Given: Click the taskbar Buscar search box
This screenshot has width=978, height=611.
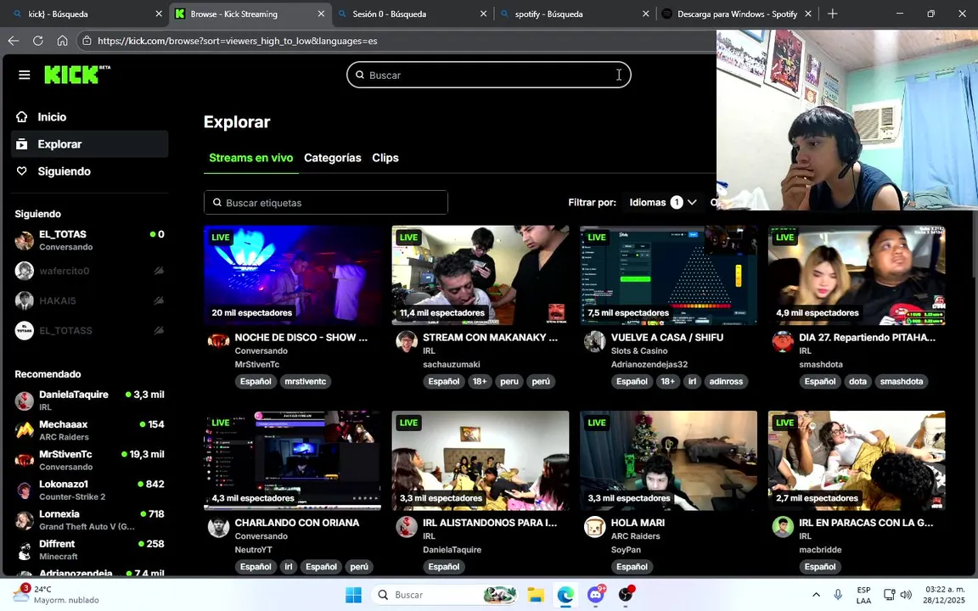Looking at the screenshot, I should point(445,595).
